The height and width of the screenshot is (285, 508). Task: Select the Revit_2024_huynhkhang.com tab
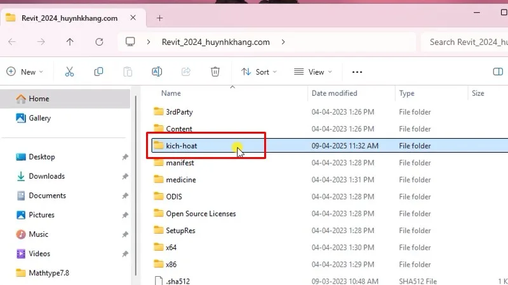click(x=70, y=18)
